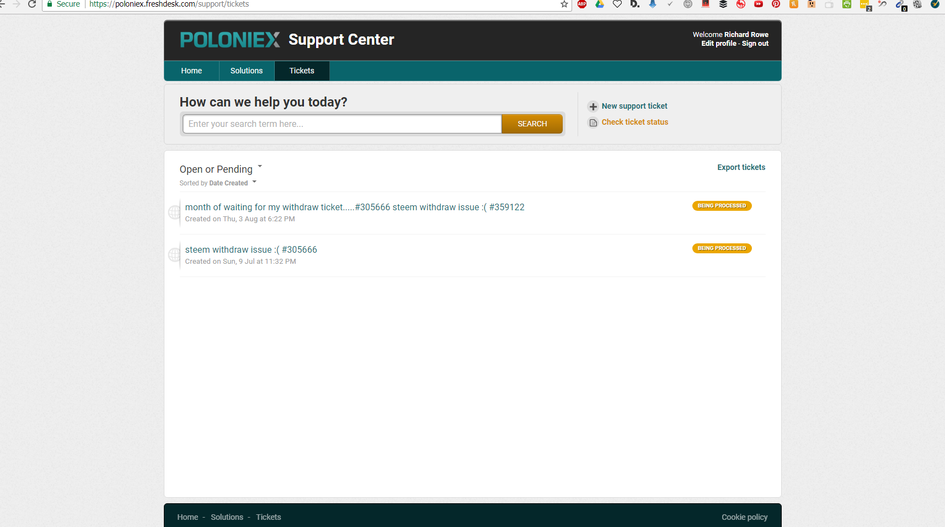Click the gray checkmark extension icon

(670, 4)
